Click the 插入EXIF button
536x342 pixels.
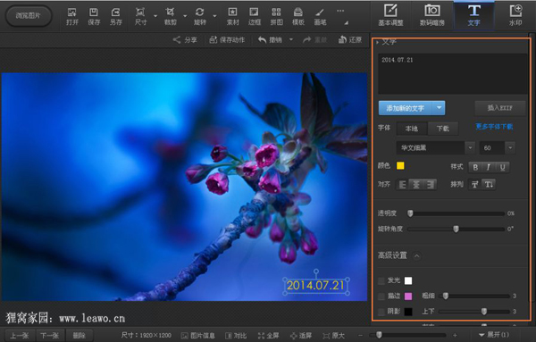(500, 108)
